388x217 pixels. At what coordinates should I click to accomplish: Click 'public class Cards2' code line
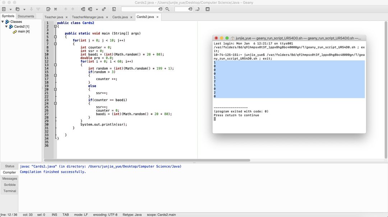click(x=75, y=23)
